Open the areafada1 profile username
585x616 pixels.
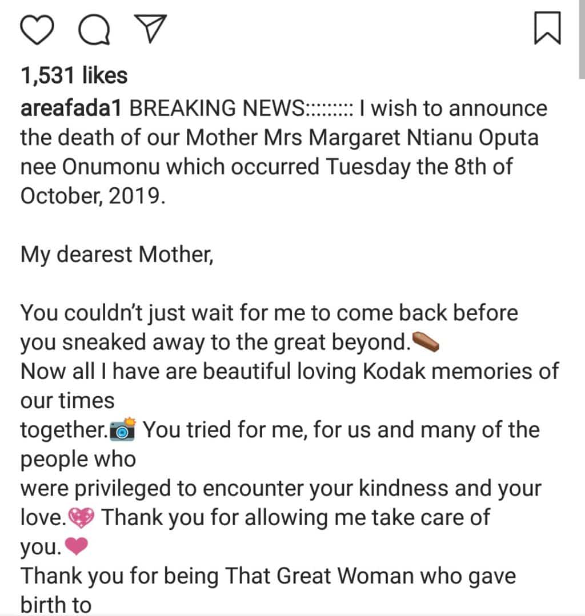71,108
